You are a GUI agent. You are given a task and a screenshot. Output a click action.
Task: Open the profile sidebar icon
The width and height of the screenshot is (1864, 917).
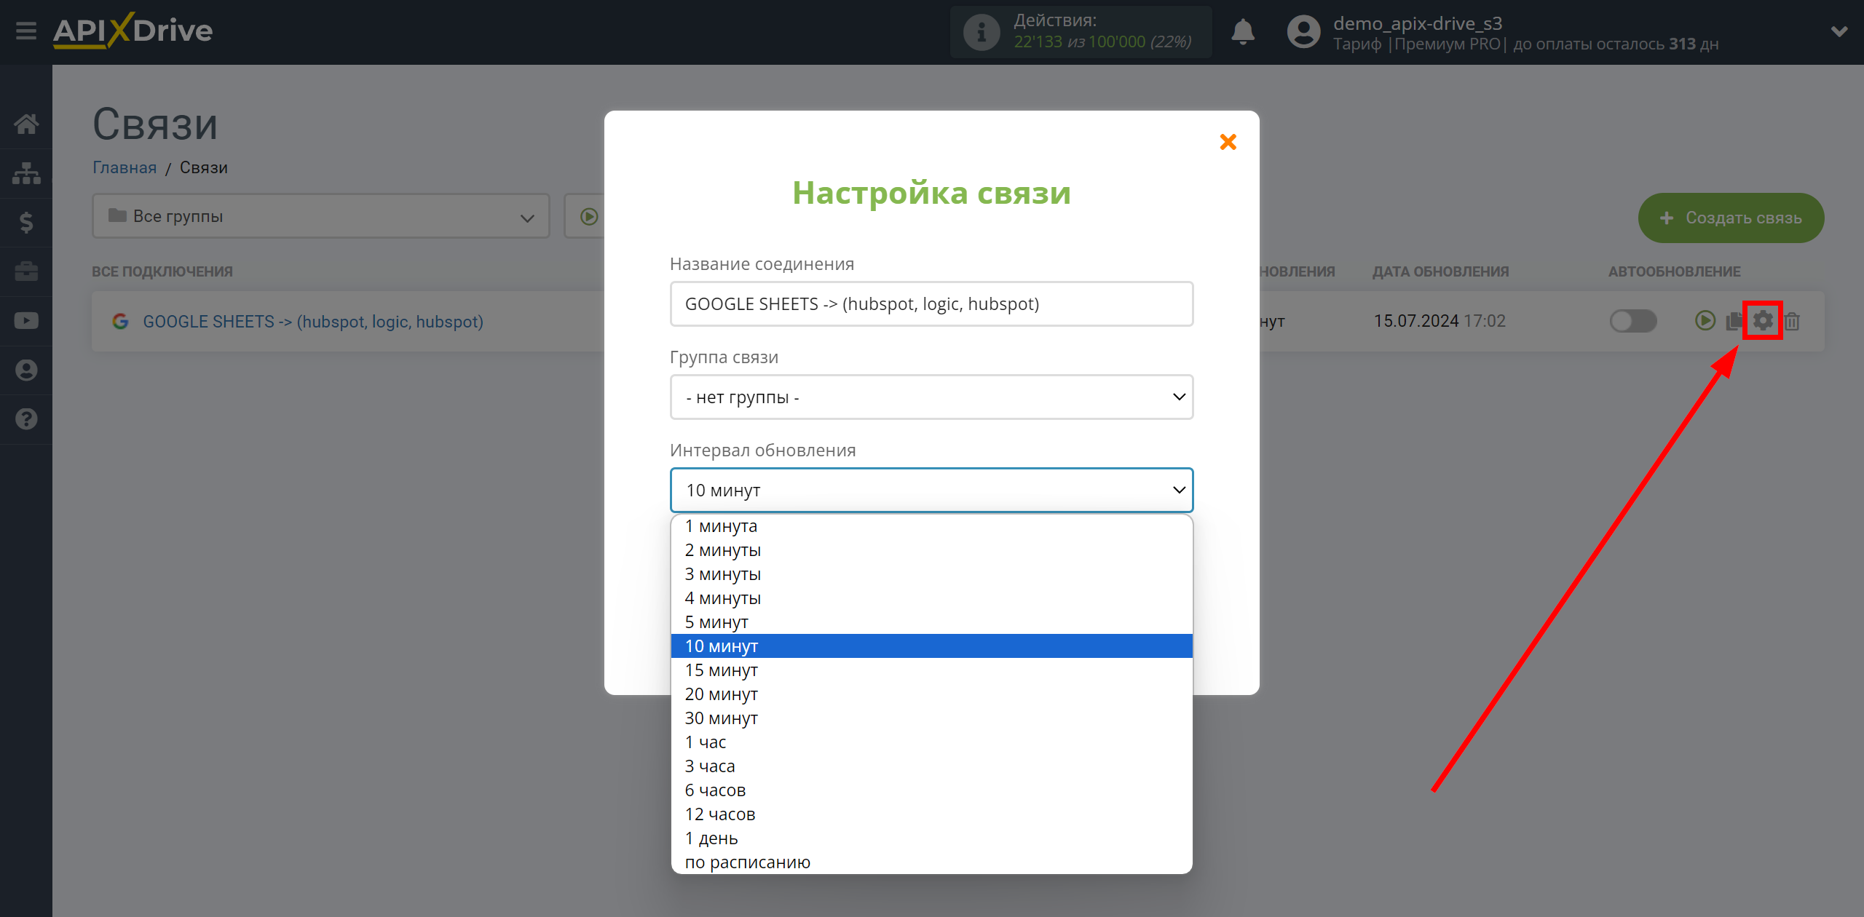pyautogui.click(x=26, y=370)
